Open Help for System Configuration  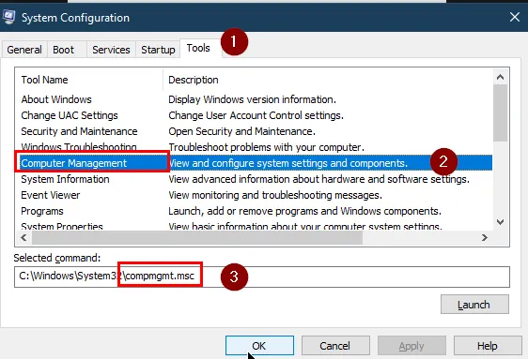tap(488, 346)
